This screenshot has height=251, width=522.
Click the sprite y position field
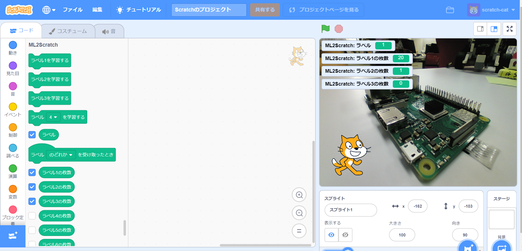(468, 206)
